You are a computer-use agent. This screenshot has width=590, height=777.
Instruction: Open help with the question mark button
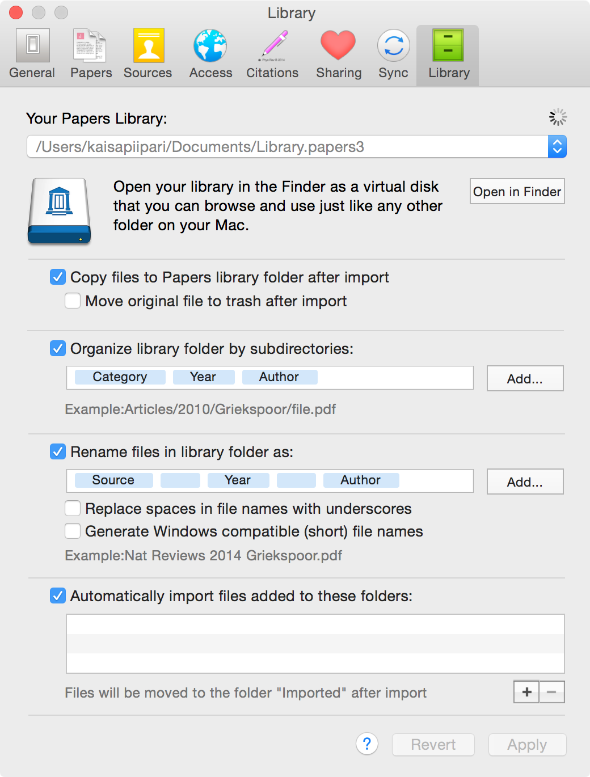tap(367, 744)
